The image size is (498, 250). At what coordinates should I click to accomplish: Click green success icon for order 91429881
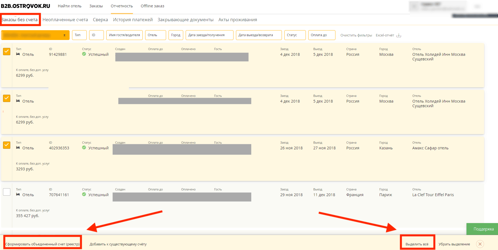coord(84,54)
